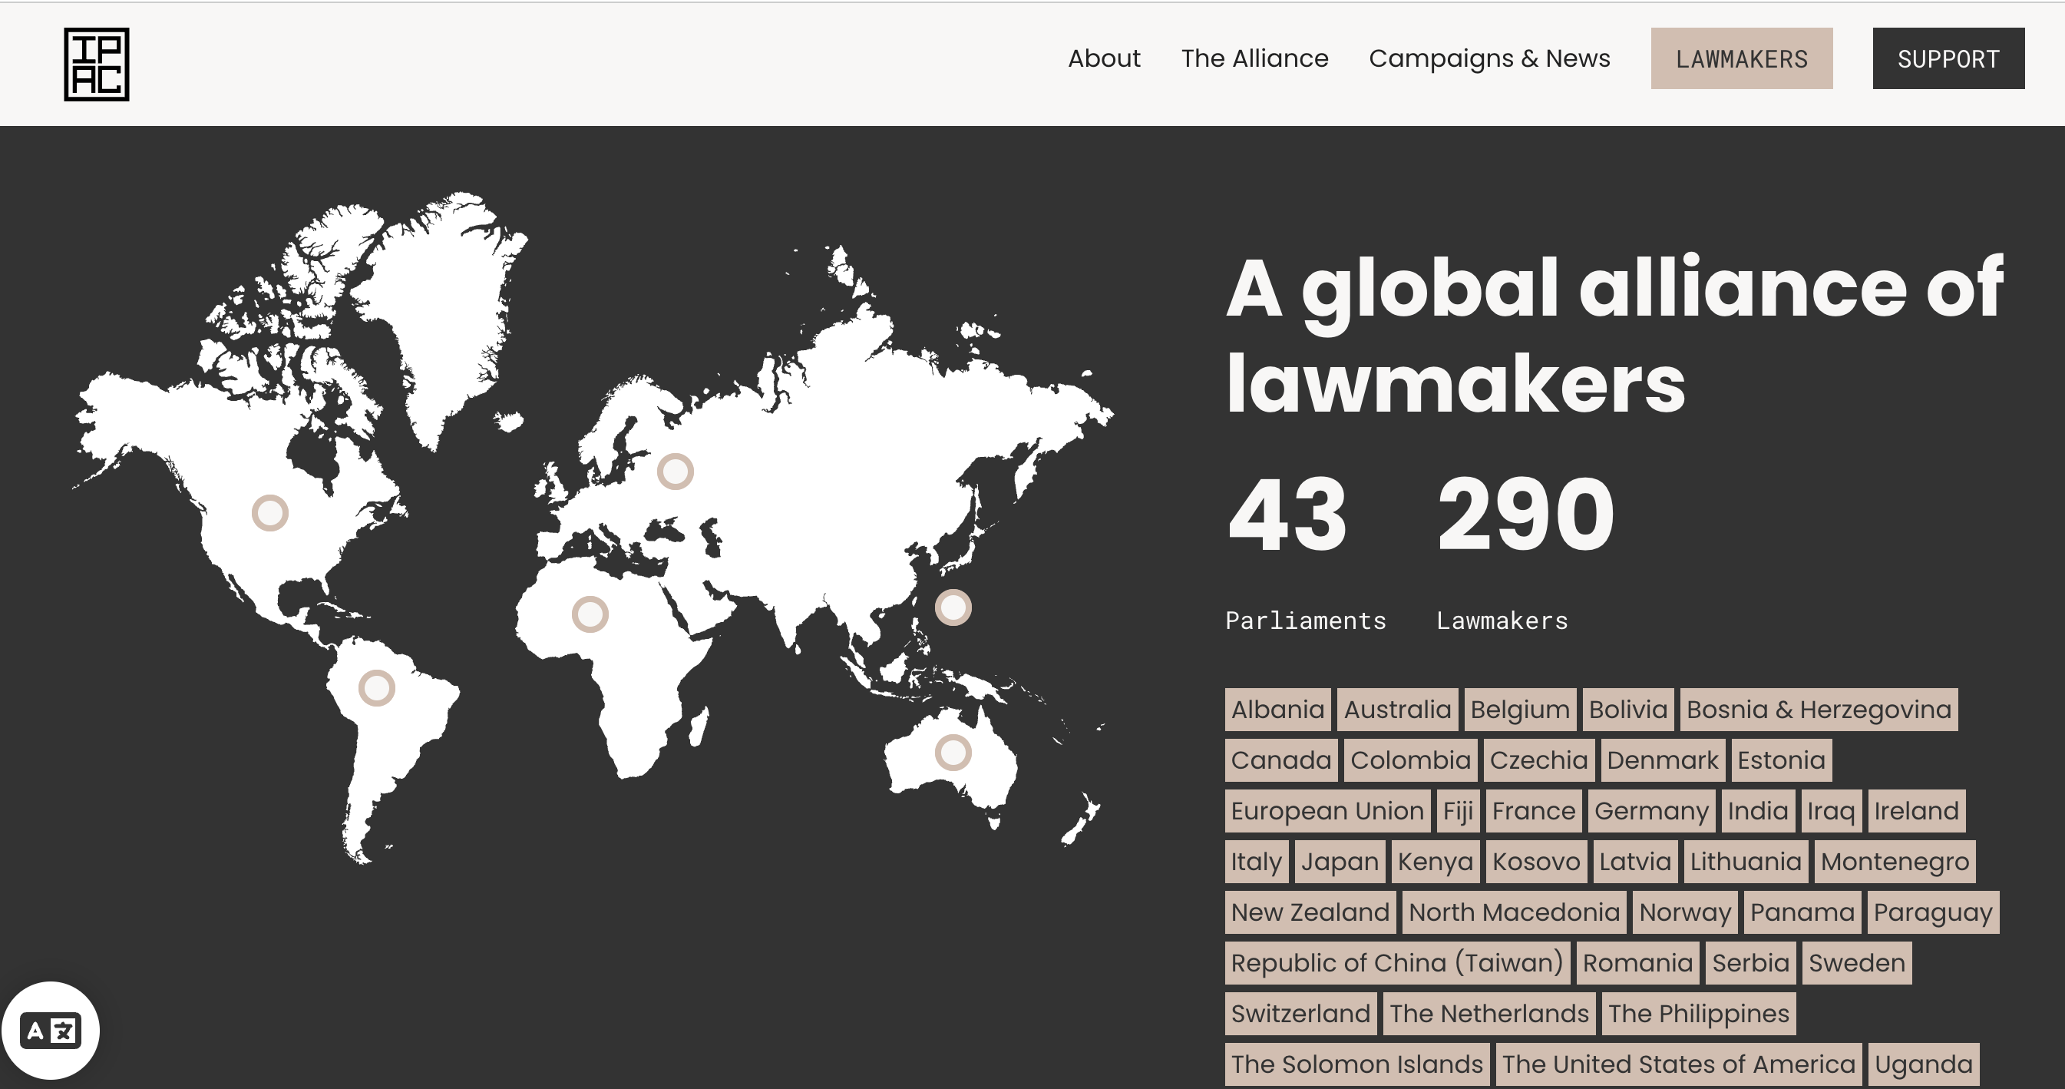Click the SUPPORT button
The width and height of the screenshot is (2065, 1089).
point(1947,58)
